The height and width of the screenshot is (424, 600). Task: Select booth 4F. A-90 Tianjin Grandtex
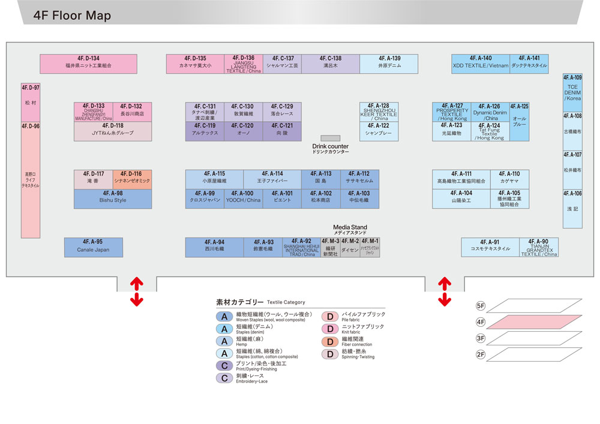(539, 247)
